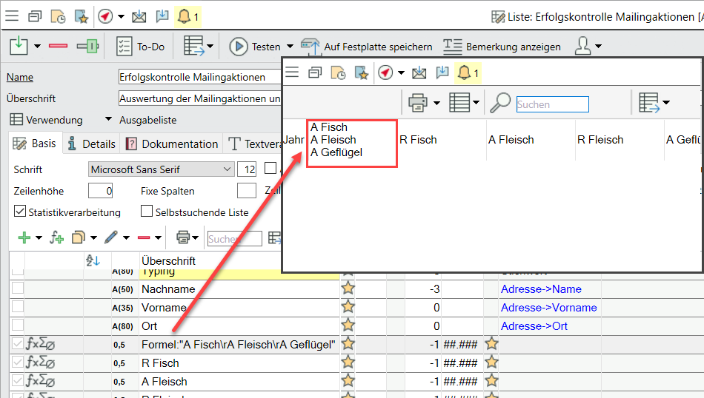The height and width of the screenshot is (398, 704).
Task: Open the Dokumentation tab
Action: coord(172,144)
